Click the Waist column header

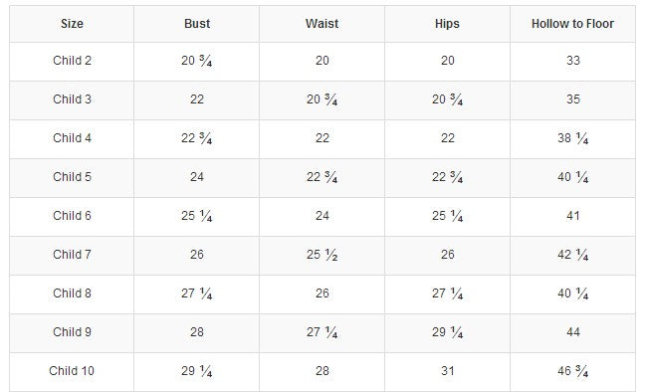point(322,24)
